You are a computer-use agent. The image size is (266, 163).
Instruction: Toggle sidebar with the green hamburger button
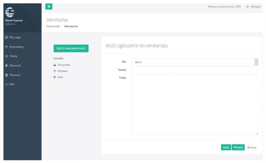49,7
